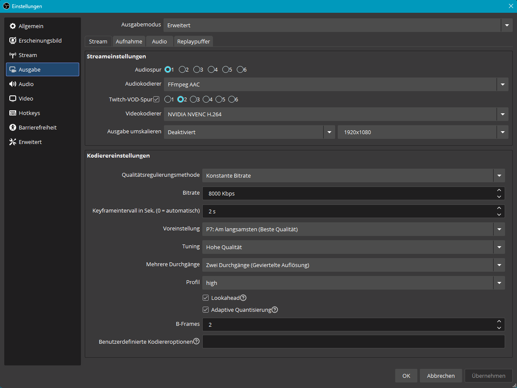Click the OK button
Viewport: 517px width, 388px height.
pyautogui.click(x=406, y=376)
